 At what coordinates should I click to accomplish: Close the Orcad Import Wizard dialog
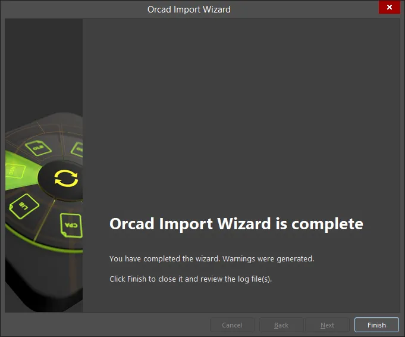tap(390, 7)
